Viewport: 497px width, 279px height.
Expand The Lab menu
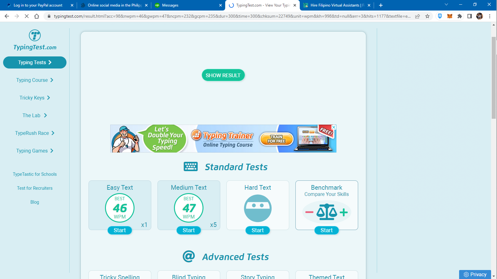coord(35,115)
